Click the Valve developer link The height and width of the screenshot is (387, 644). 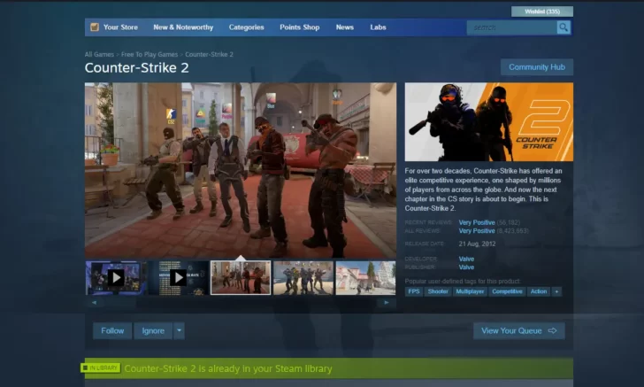[466, 259]
